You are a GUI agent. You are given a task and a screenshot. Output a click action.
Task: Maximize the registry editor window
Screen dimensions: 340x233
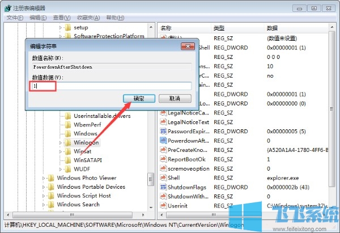pos(314,9)
